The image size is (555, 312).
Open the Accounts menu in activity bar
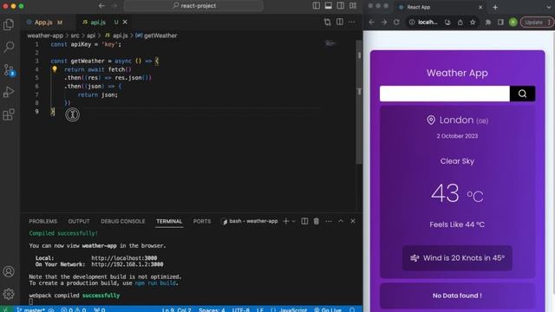(9, 271)
